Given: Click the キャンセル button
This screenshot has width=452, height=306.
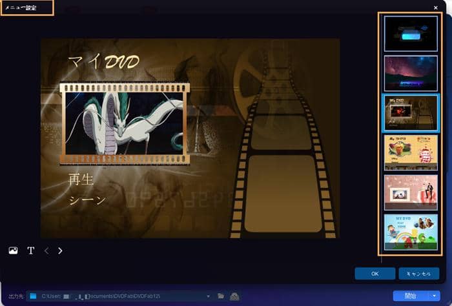Looking at the screenshot, I should 419,274.
